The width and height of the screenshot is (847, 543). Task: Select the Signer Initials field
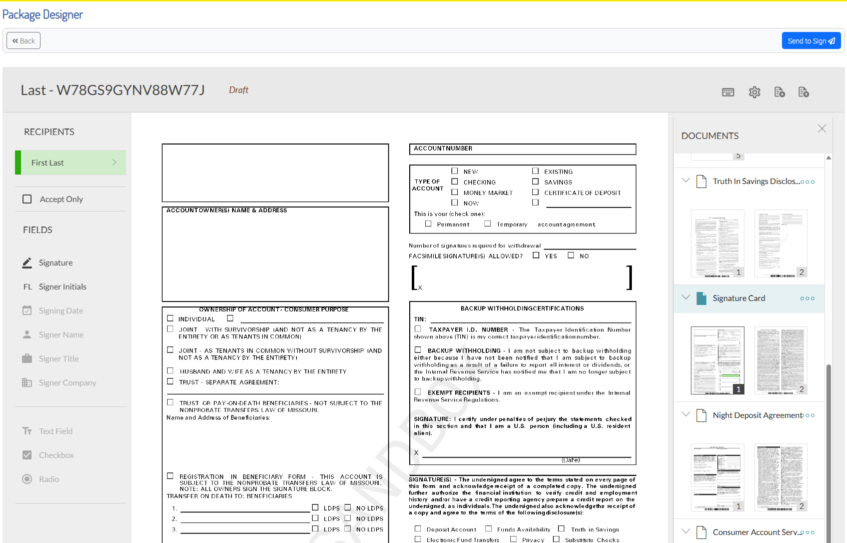[x=63, y=286]
